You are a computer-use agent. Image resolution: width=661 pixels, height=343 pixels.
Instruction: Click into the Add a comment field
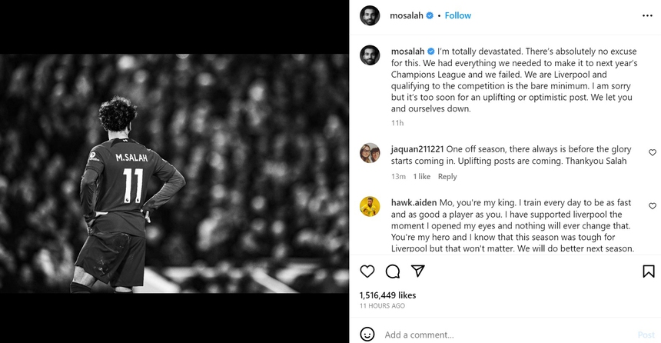click(x=500, y=335)
